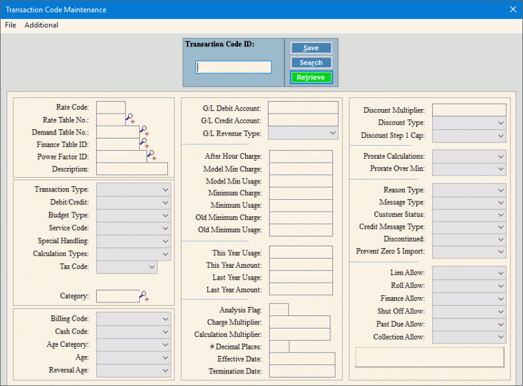Open the Shut Off Allow dropdown
The height and width of the screenshot is (386, 523).
click(x=469, y=312)
